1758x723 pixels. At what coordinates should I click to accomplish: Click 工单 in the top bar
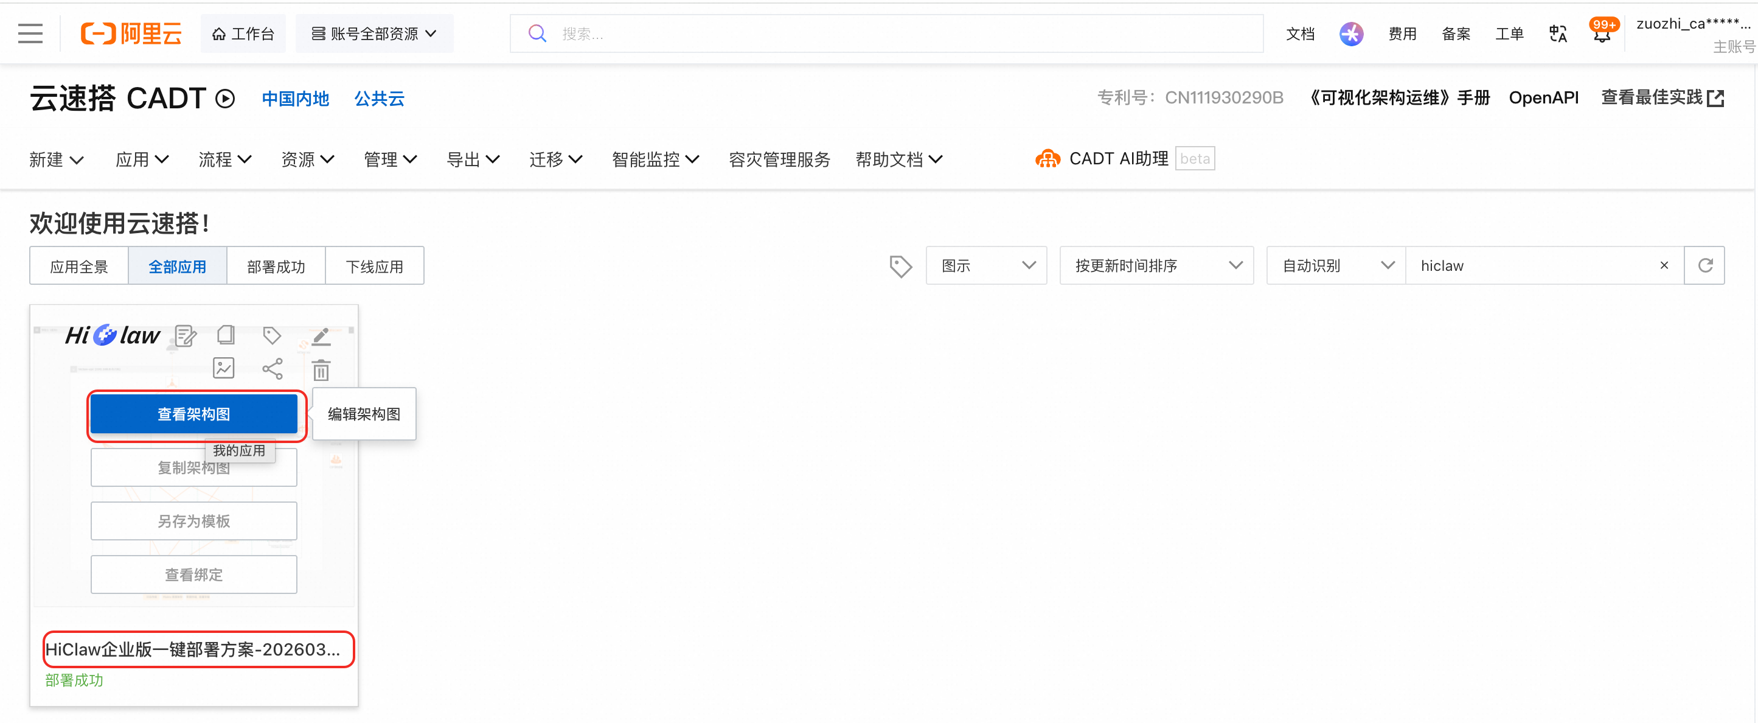pos(1510,33)
